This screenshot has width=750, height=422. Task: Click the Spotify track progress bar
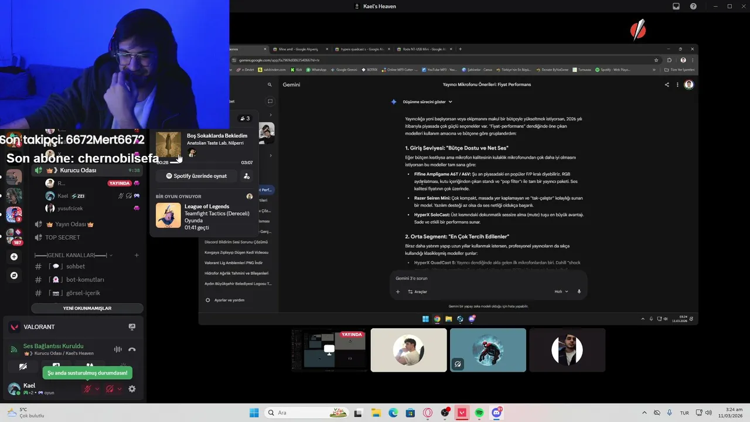pos(204,162)
